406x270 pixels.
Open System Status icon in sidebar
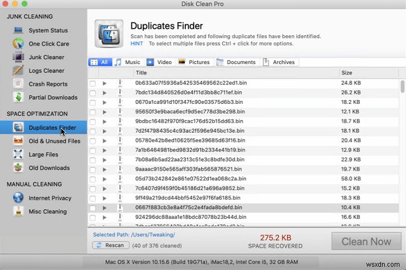(x=18, y=30)
